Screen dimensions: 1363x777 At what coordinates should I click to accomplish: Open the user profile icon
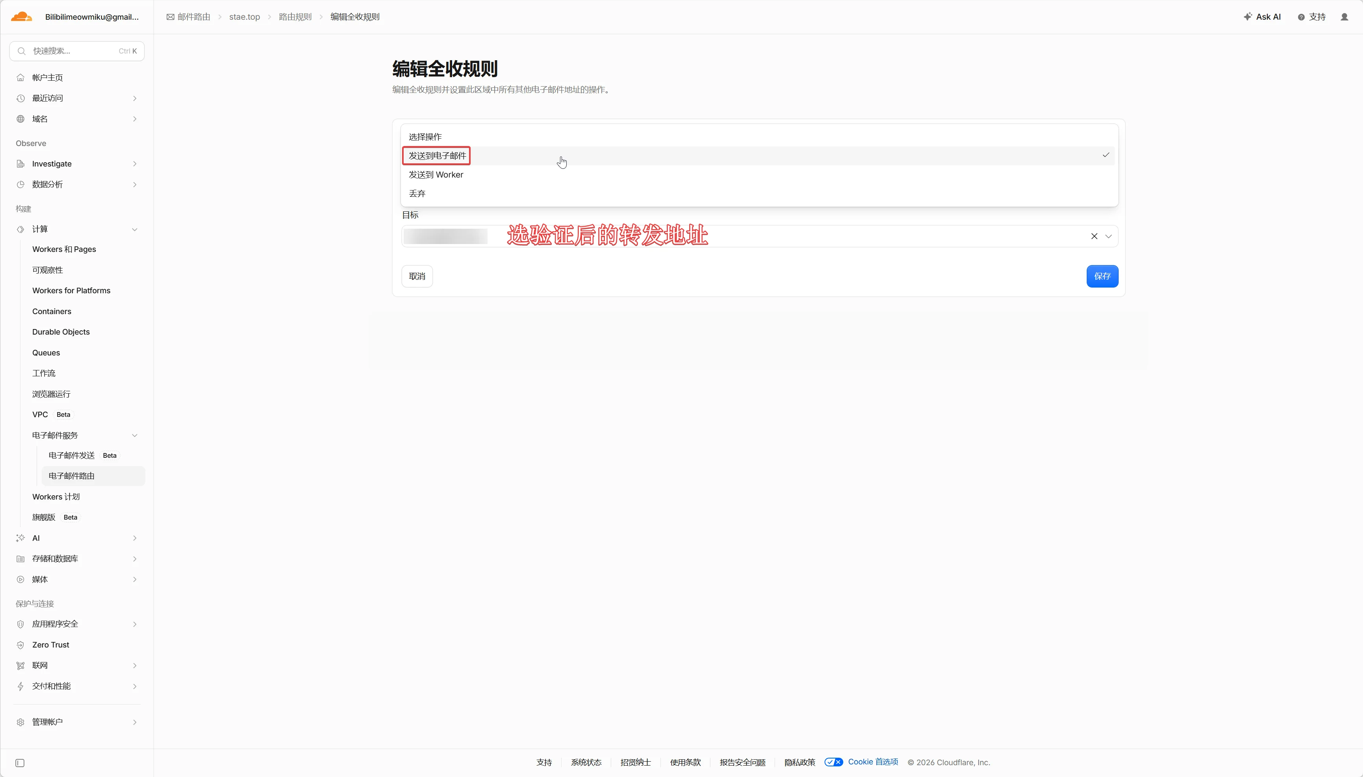point(1344,17)
